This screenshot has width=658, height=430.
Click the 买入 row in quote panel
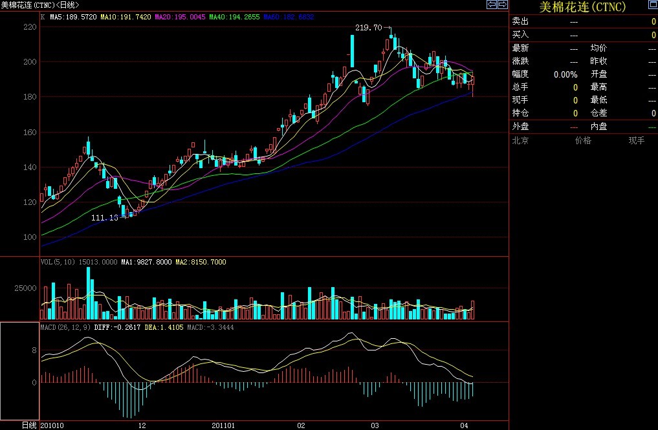point(520,34)
